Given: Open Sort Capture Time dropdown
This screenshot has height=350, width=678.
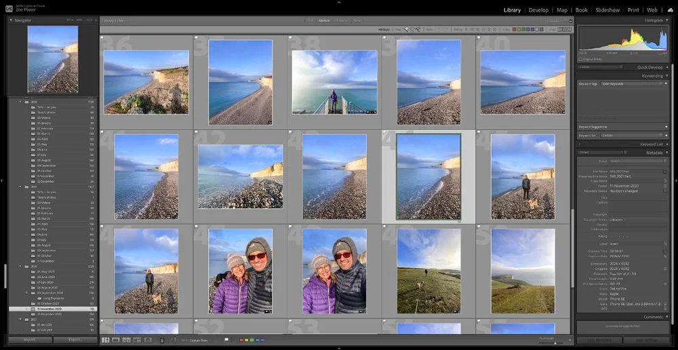Looking at the screenshot, I should click(200, 340).
